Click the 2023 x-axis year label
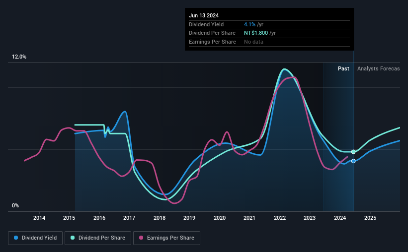Image resolution: width=408 pixels, height=252 pixels. (x=310, y=218)
